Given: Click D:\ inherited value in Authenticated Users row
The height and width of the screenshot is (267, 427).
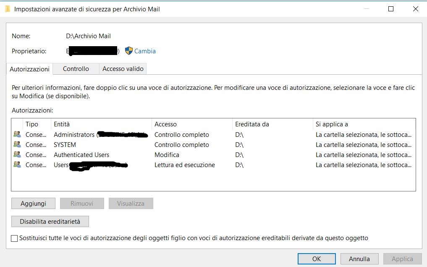Looking at the screenshot, I should (x=239, y=155).
